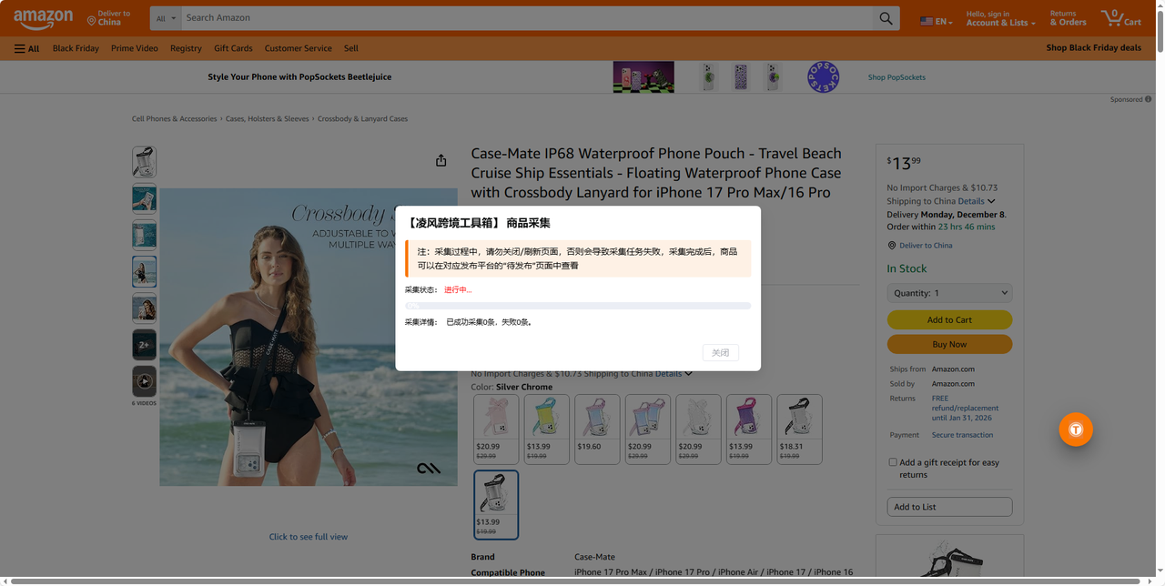Click the dialog 关闭 close button
Viewport: 1165px width, 586px height.
click(x=721, y=352)
